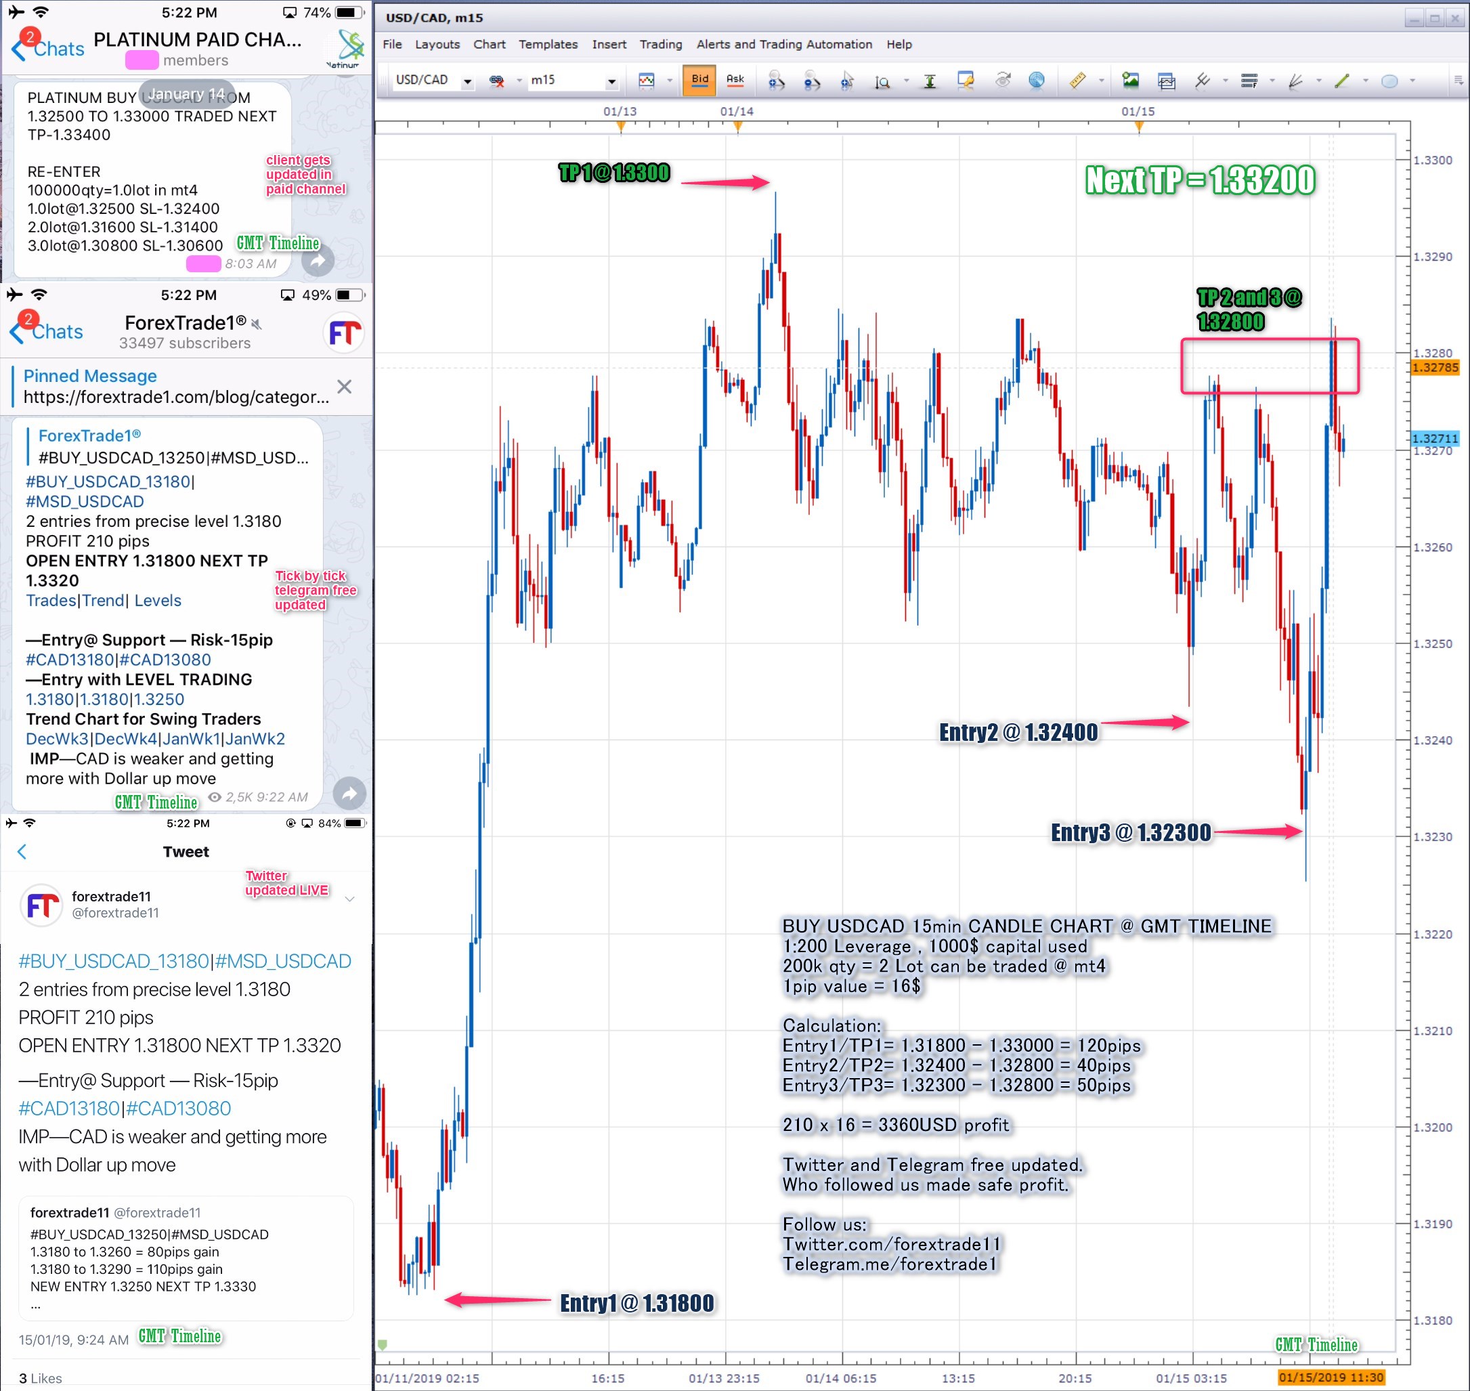Select the ruler measure tool
1470x1391 pixels.
point(1077,80)
